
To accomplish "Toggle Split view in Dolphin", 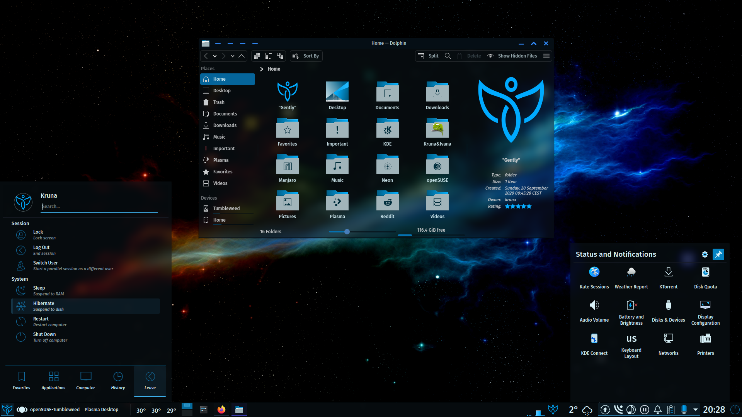I will (x=428, y=56).
